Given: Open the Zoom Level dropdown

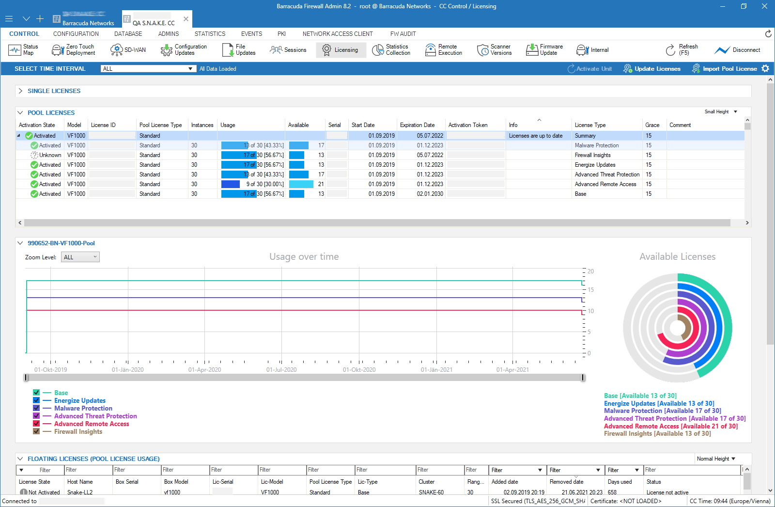Looking at the screenshot, I should coord(80,257).
